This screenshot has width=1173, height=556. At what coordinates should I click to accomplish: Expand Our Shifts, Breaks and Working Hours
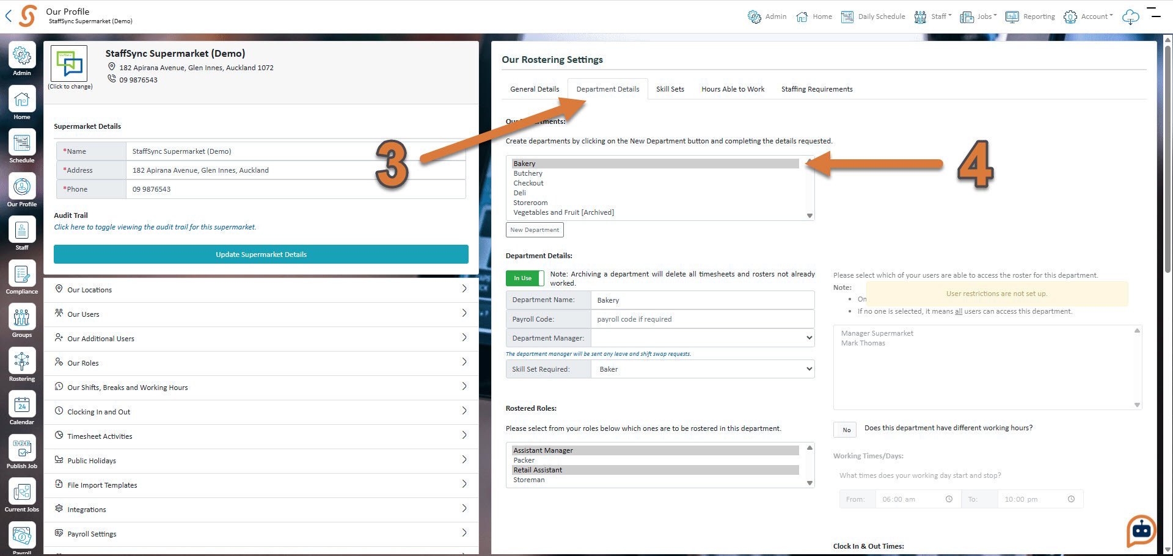261,387
